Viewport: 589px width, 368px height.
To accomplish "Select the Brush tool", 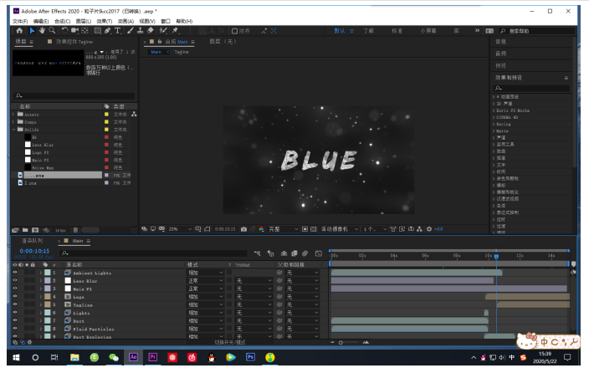I will 130,31.
